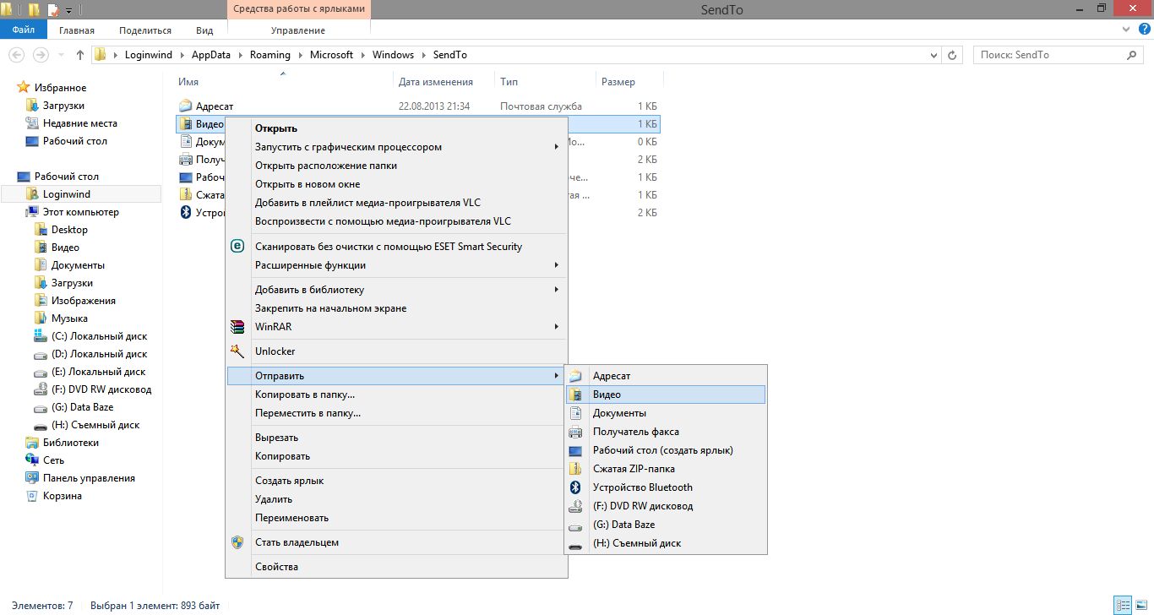Open the Файл ribbon tab
Image resolution: width=1154 pixels, height=615 pixels.
pos(24,30)
